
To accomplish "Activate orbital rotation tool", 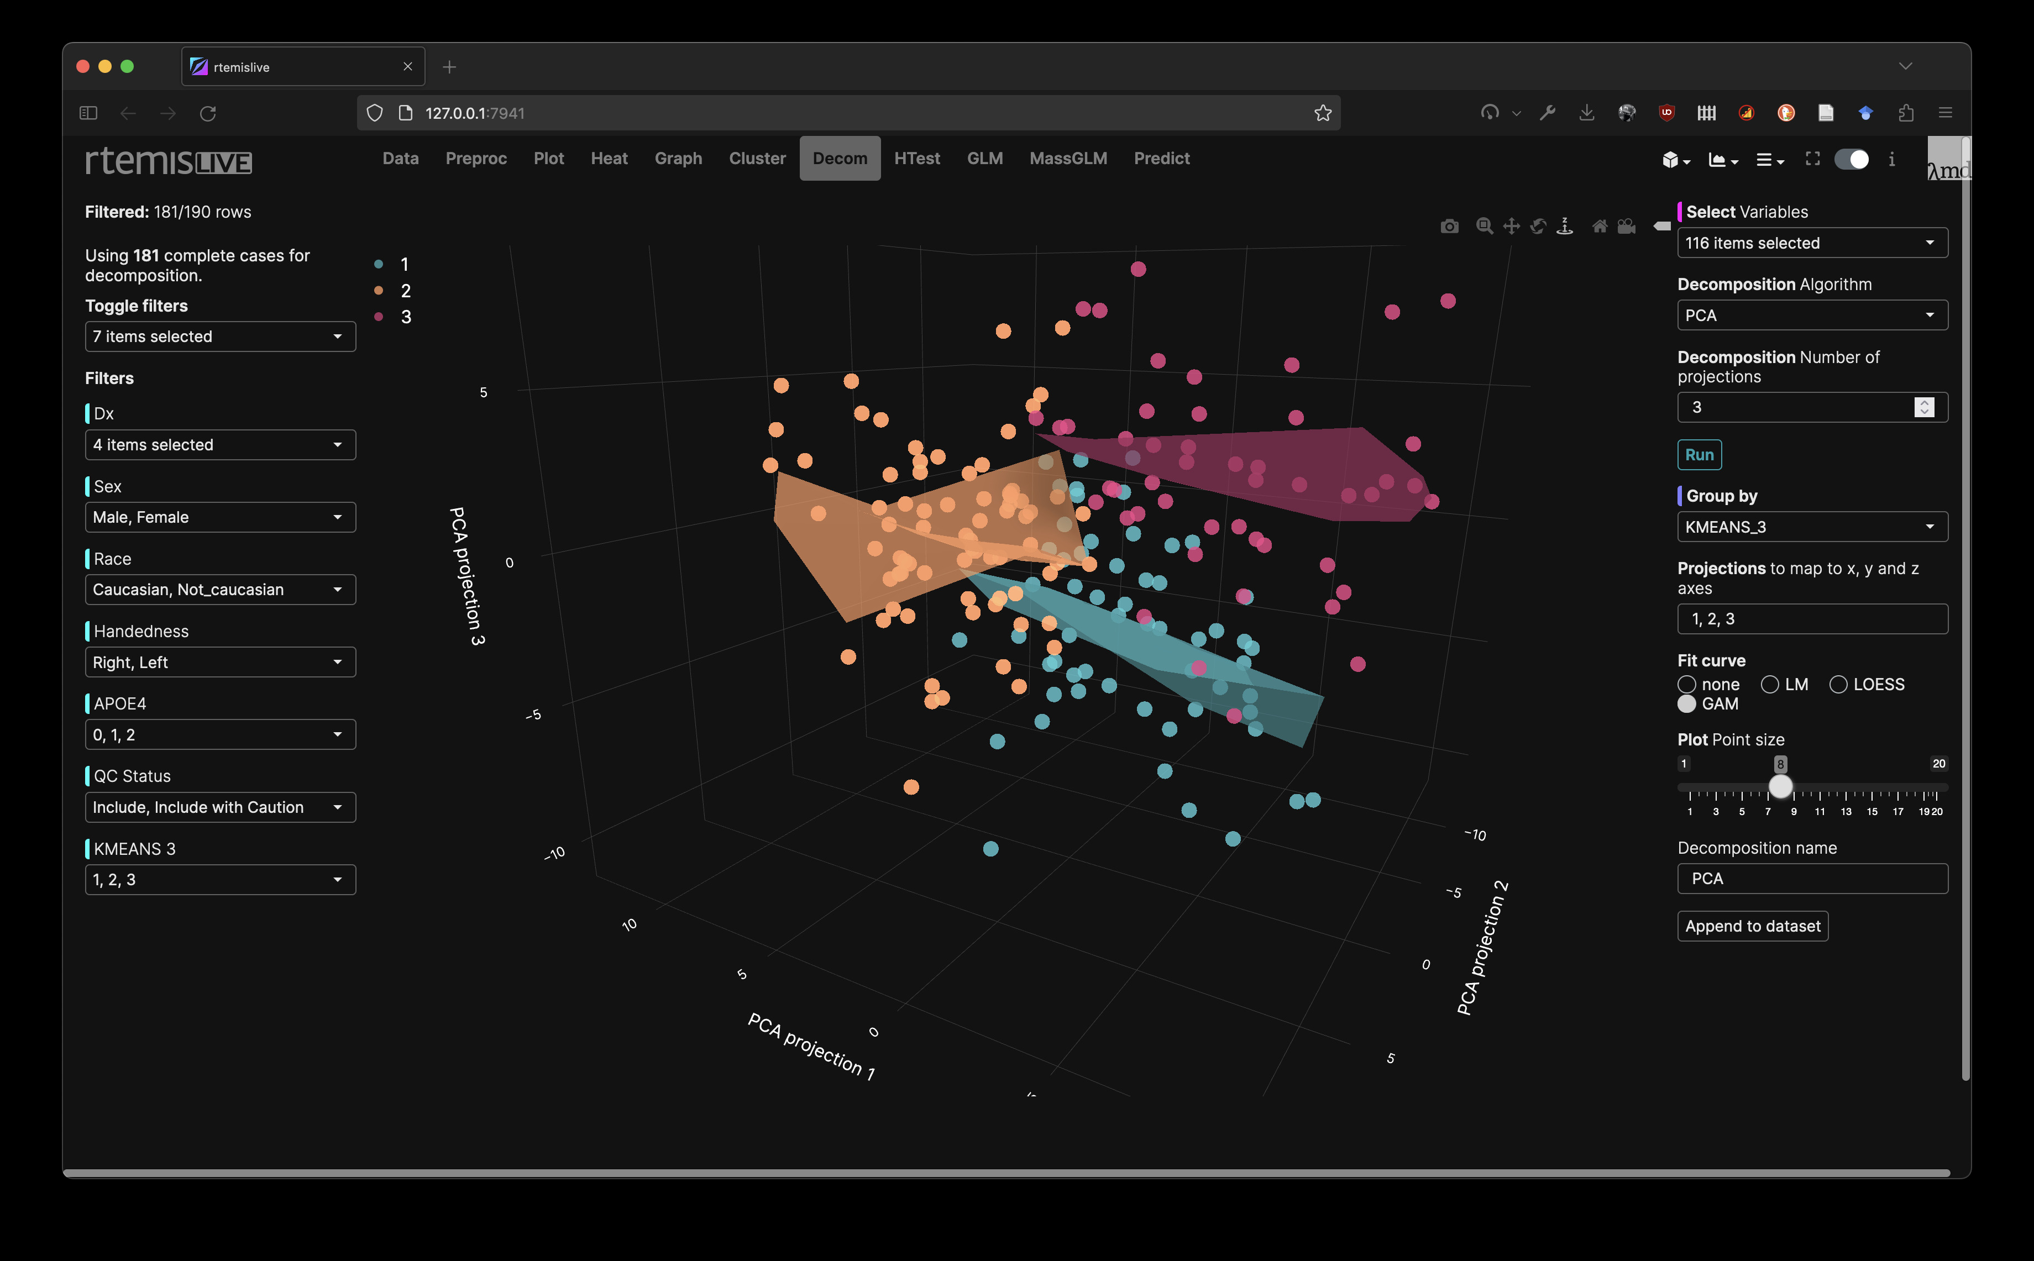I will 1539,226.
